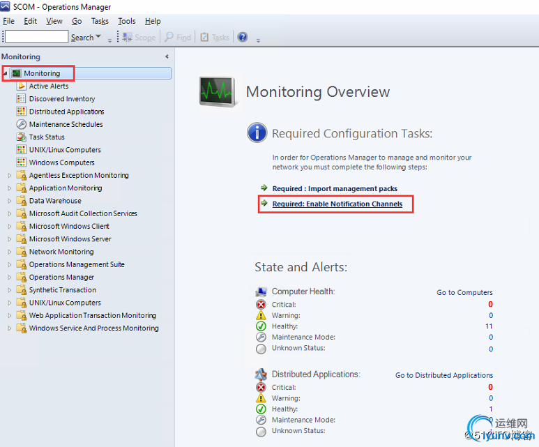Open the File menu
This screenshot has height=447, width=539.
click(x=8, y=21)
